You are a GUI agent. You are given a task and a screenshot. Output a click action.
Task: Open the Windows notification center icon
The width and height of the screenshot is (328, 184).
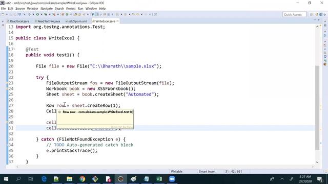[x=320, y=179]
